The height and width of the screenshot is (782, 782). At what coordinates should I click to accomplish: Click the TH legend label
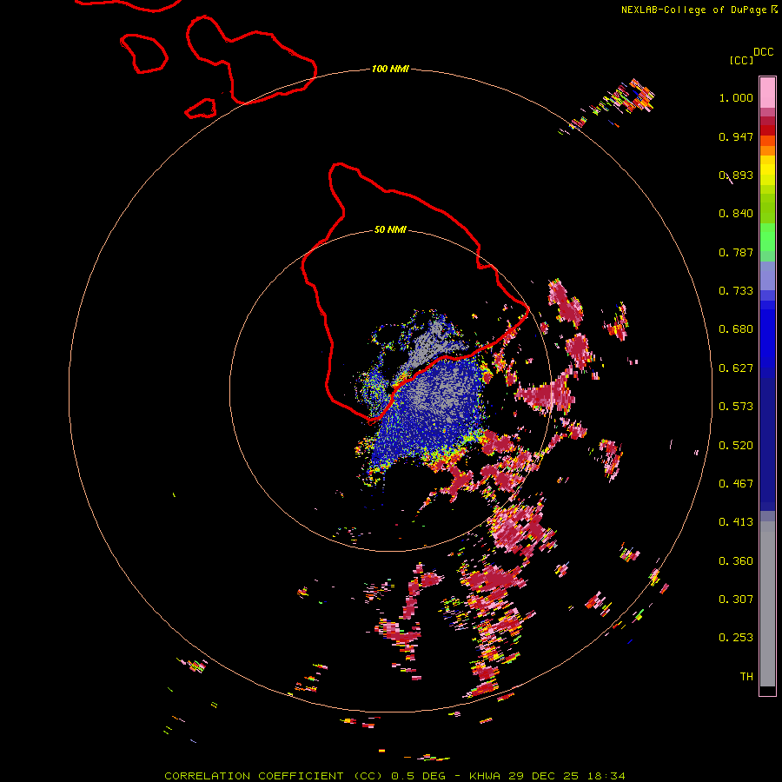(746, 677)
